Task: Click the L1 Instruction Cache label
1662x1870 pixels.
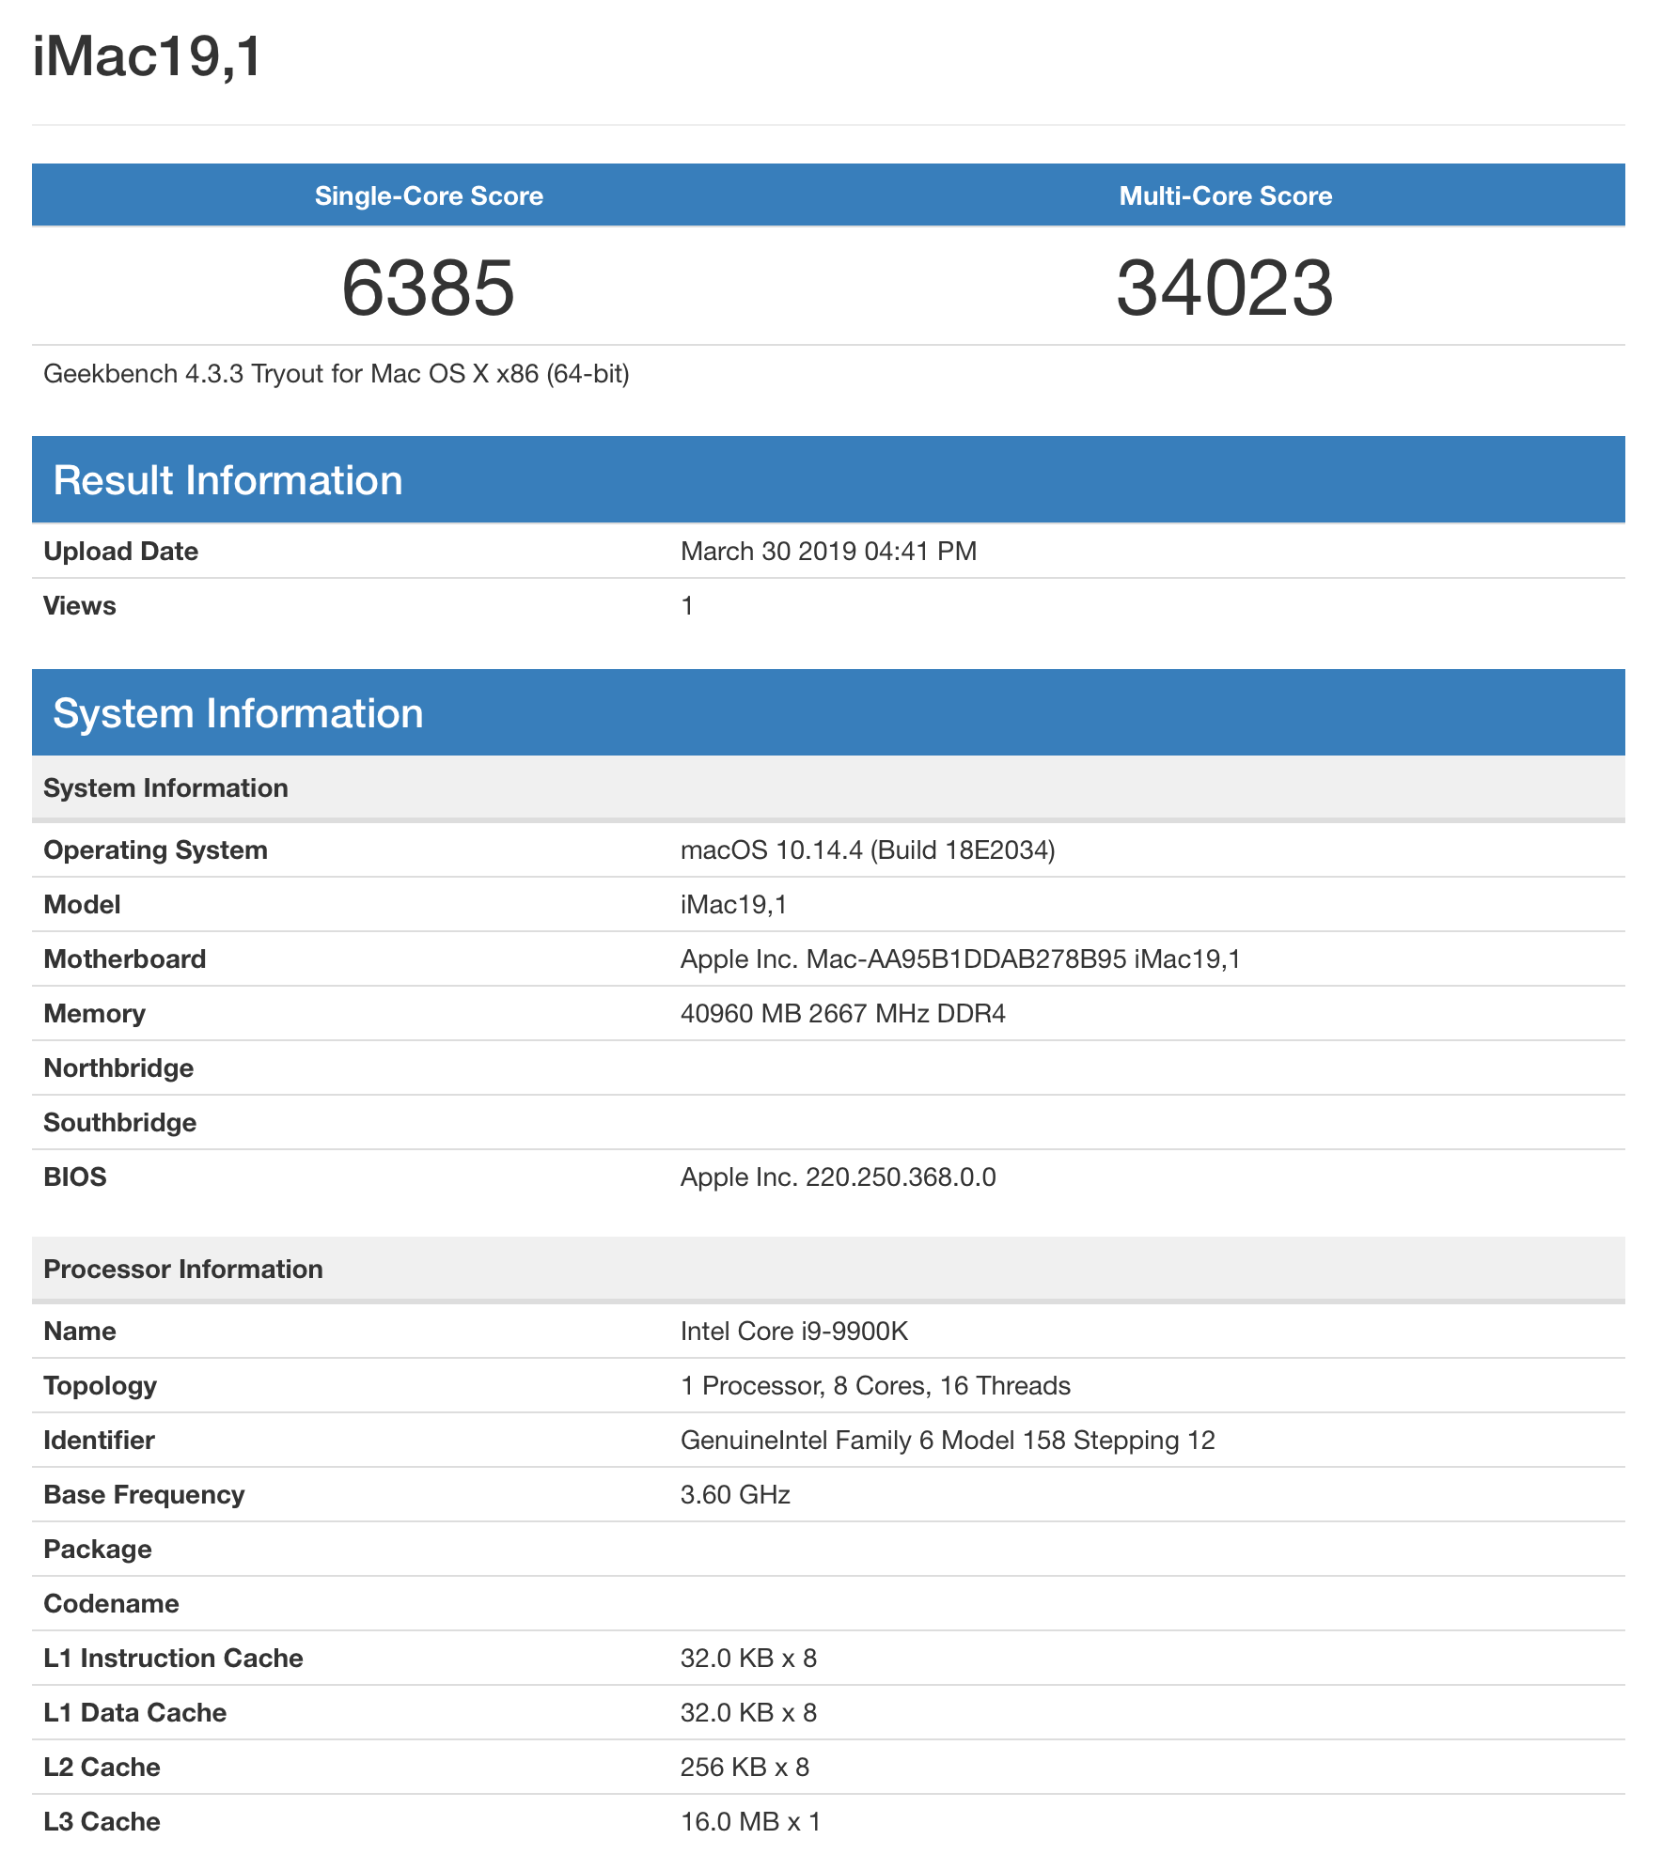Action: (x=174, y=1658)
